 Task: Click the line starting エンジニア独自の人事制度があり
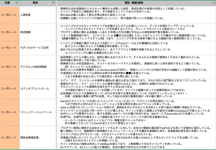coord(105,11)
